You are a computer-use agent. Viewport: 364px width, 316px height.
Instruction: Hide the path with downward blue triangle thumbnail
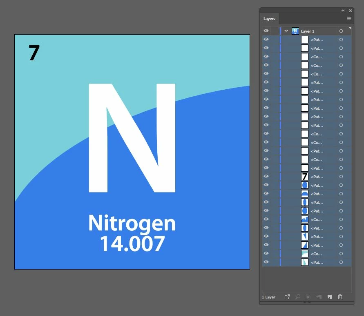click(x=266, y=236)
